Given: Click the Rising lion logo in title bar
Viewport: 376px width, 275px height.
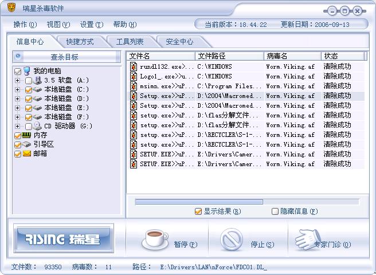Looking at the screenshot, I should point(11,8).
